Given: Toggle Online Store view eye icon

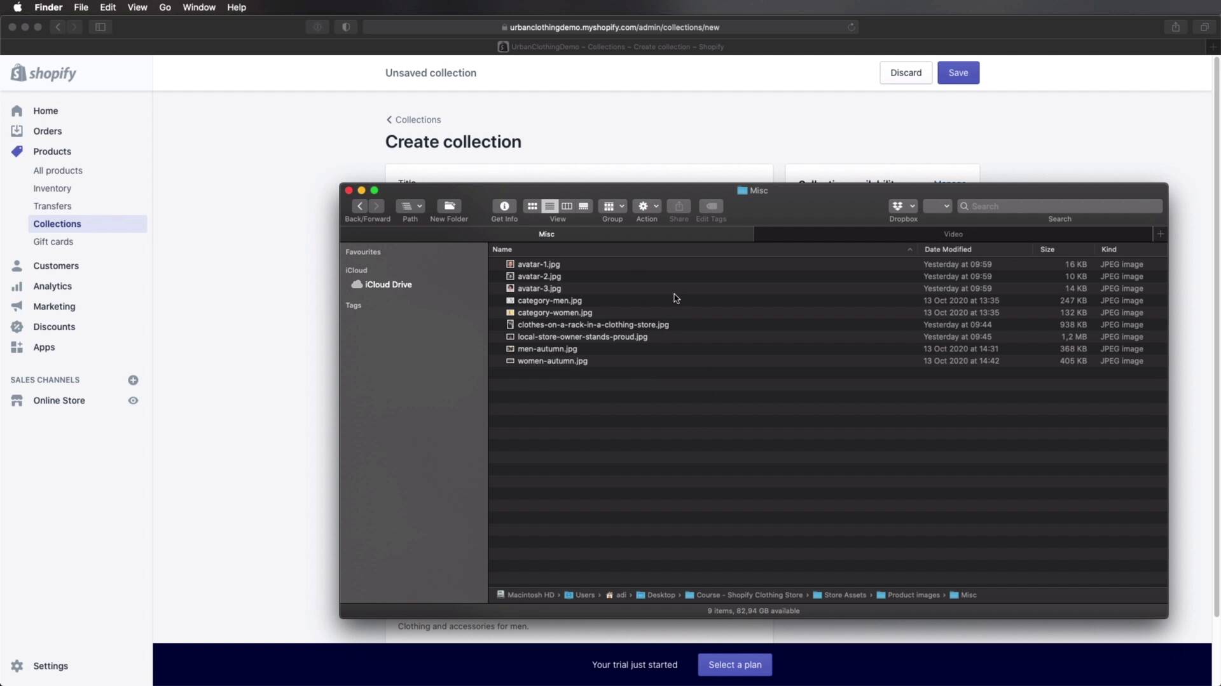Looking at the screenshot, I should 133,401.
